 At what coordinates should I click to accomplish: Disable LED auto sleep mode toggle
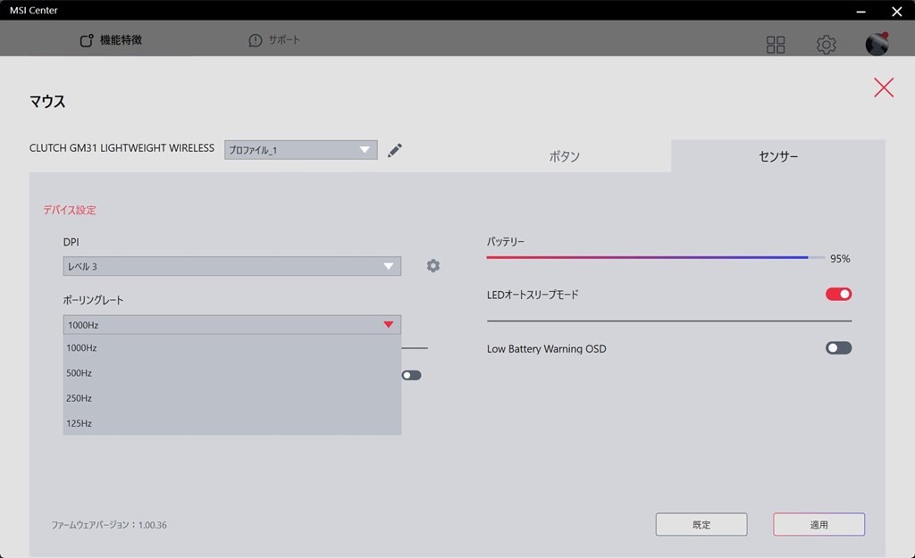pos(838,295)
